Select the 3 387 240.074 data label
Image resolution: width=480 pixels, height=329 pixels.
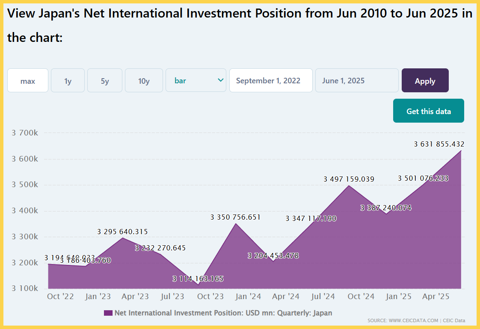tap(386, 208)
